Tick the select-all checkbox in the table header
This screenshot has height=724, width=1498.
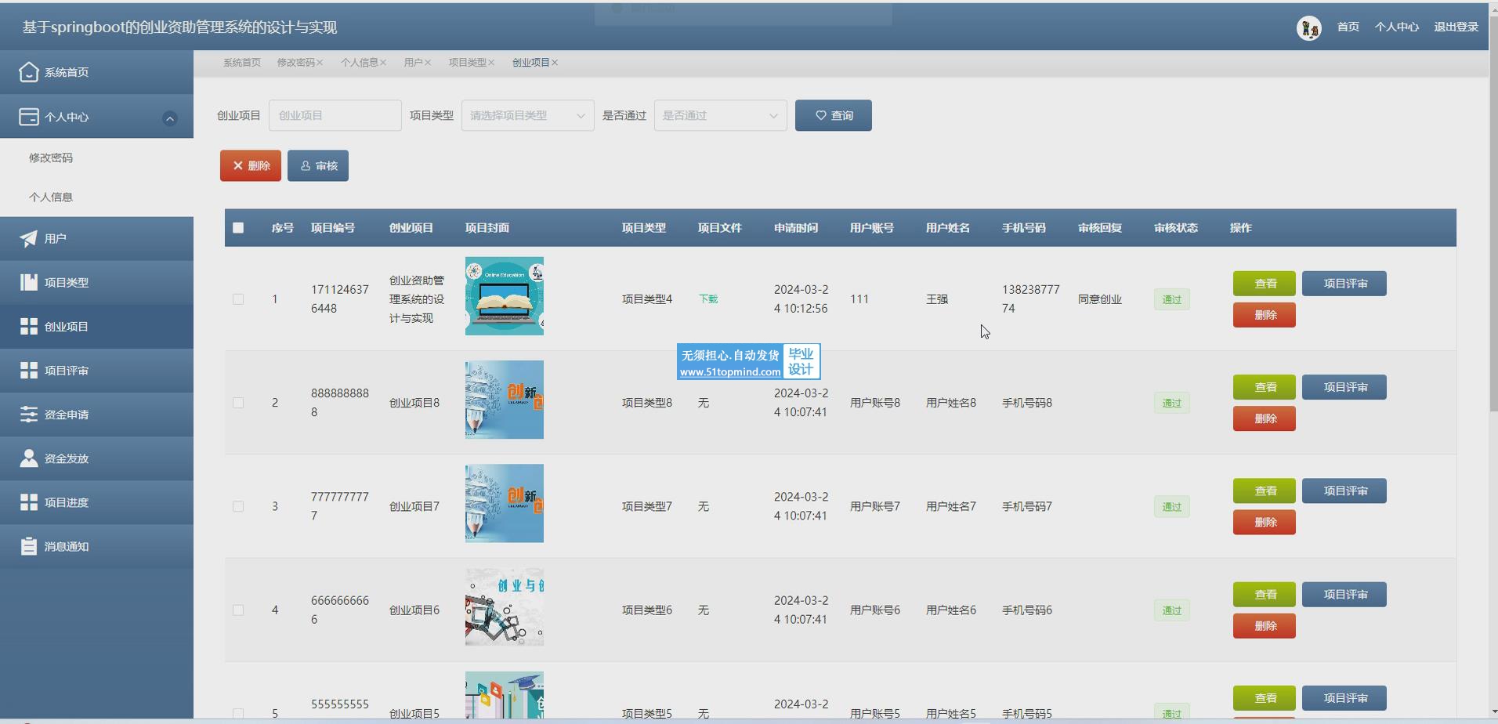click(x=238, y=228)
